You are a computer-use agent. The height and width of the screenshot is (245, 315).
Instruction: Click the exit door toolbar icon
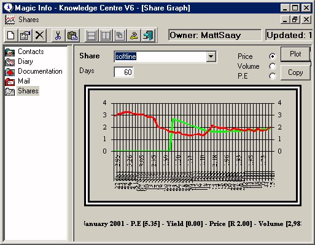pos(148,35)
